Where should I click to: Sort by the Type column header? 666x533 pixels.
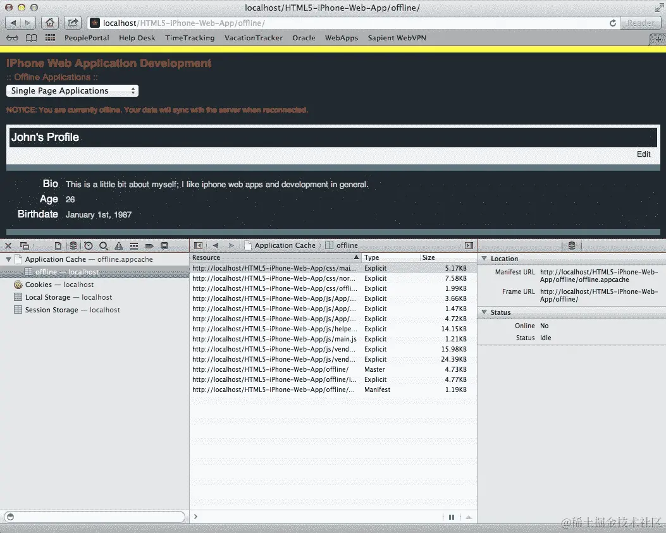point(391,257)
